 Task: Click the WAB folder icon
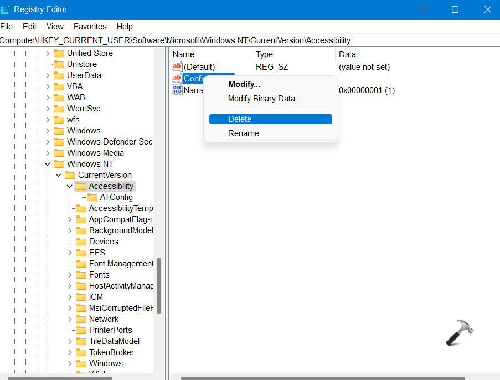pyautogui.click(x=59, y=97)
